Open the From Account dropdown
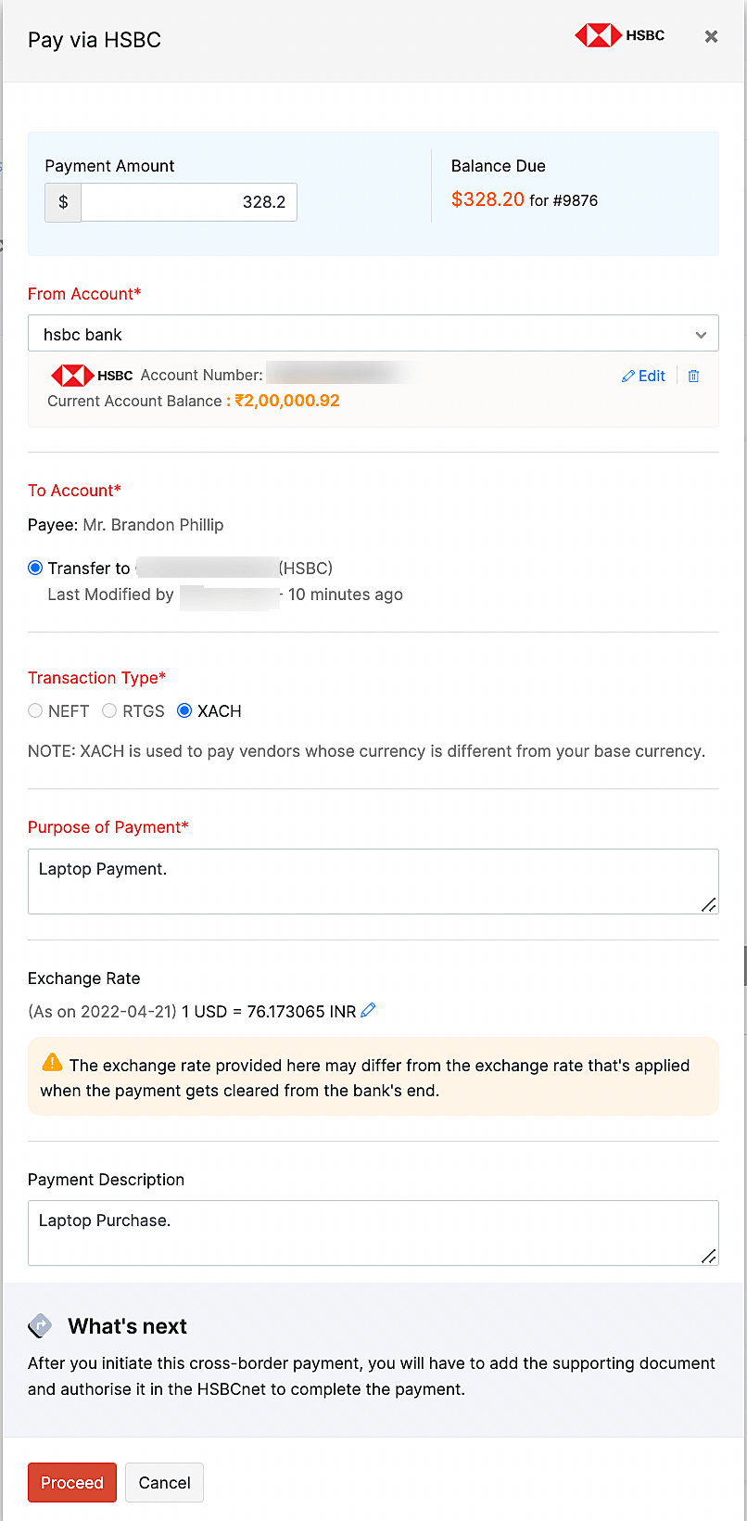The width and height of the screenshot is (747, 1521). (373, 334)
